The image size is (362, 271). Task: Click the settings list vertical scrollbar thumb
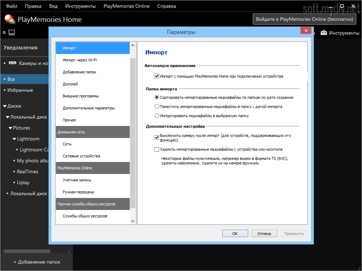coord(133,133)
